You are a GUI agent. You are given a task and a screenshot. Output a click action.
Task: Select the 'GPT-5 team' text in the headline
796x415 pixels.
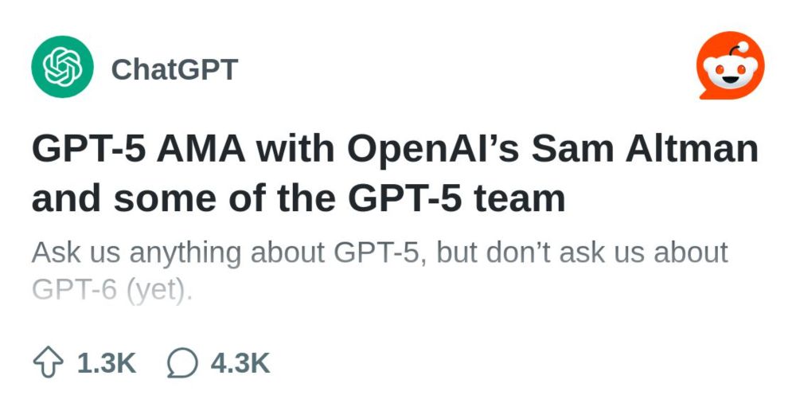(x=456, y=198)
